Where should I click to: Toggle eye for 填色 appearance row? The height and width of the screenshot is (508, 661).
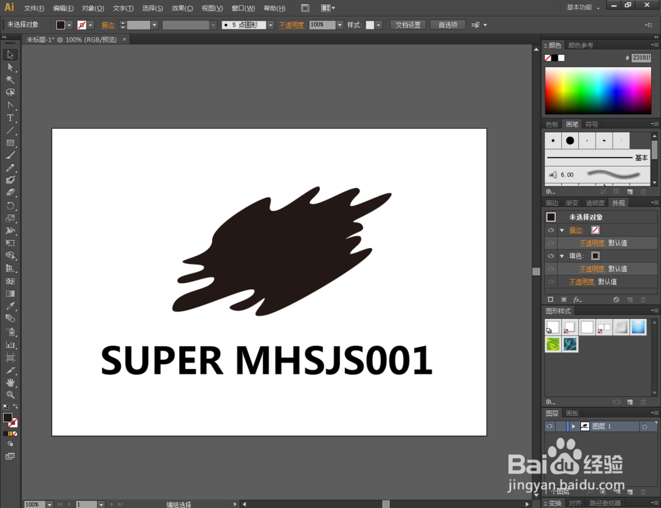click(551, 256)
